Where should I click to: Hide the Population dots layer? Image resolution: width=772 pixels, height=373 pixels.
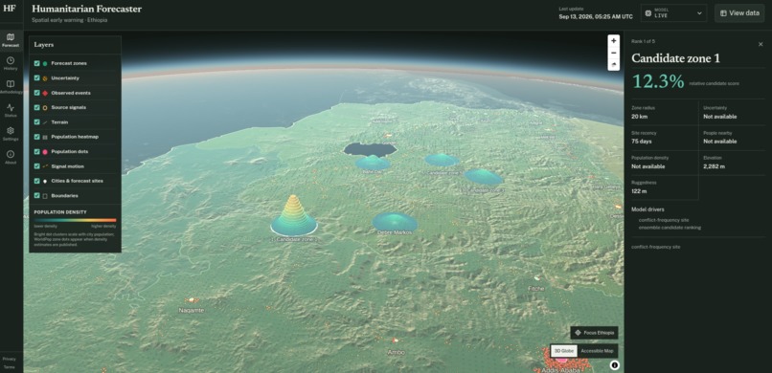pyautogui.click(x=37, y=151)
